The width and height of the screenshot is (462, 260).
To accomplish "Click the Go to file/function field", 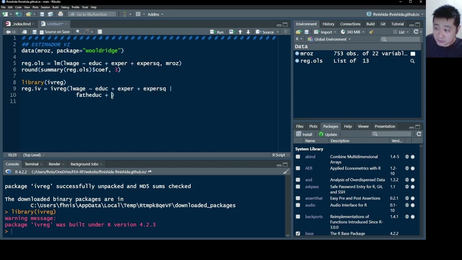I will coord(92,14).
